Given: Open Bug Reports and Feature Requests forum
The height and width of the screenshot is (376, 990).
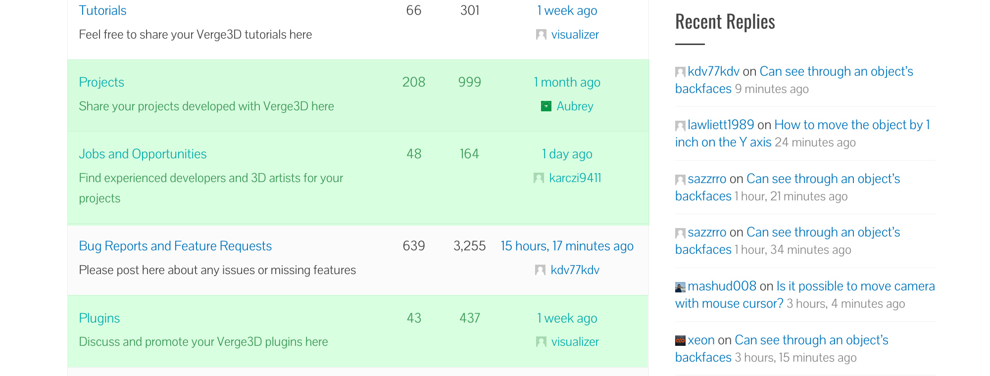Looking at the screenshot, I should click(175, 246).
